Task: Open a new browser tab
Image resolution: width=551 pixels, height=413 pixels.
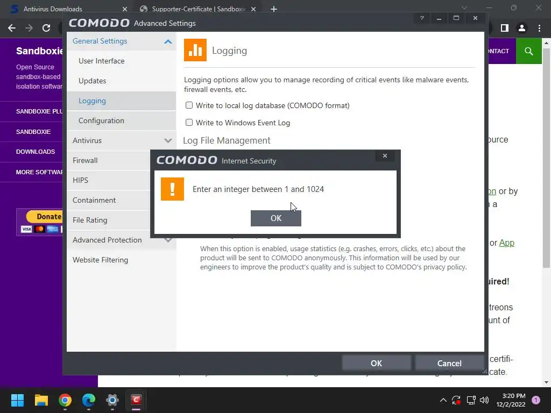Action: [274, 9]
